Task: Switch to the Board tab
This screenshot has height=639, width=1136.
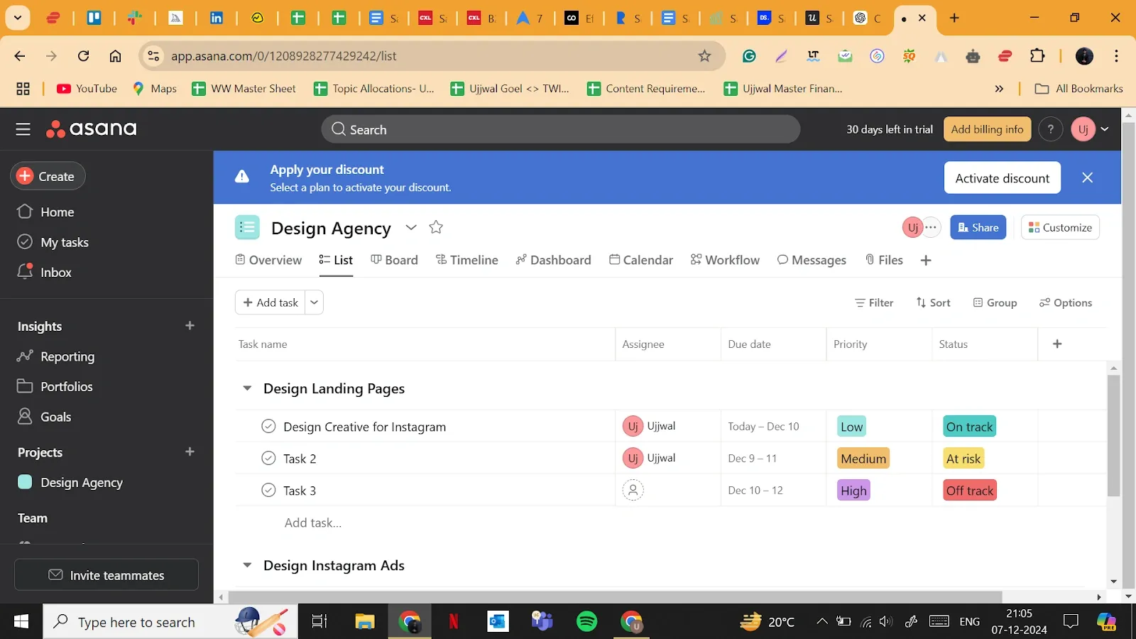Action: point(395,261)
